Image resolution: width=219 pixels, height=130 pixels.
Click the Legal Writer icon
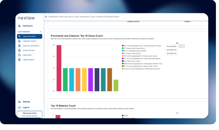[19, 55]
